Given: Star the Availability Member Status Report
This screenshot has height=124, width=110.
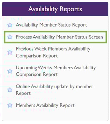Looking at the screenshot, I should pyautogui.click(x=10, y=25).
